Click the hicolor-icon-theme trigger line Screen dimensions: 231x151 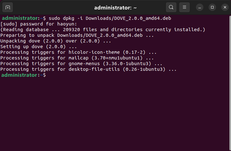(78, 52)
